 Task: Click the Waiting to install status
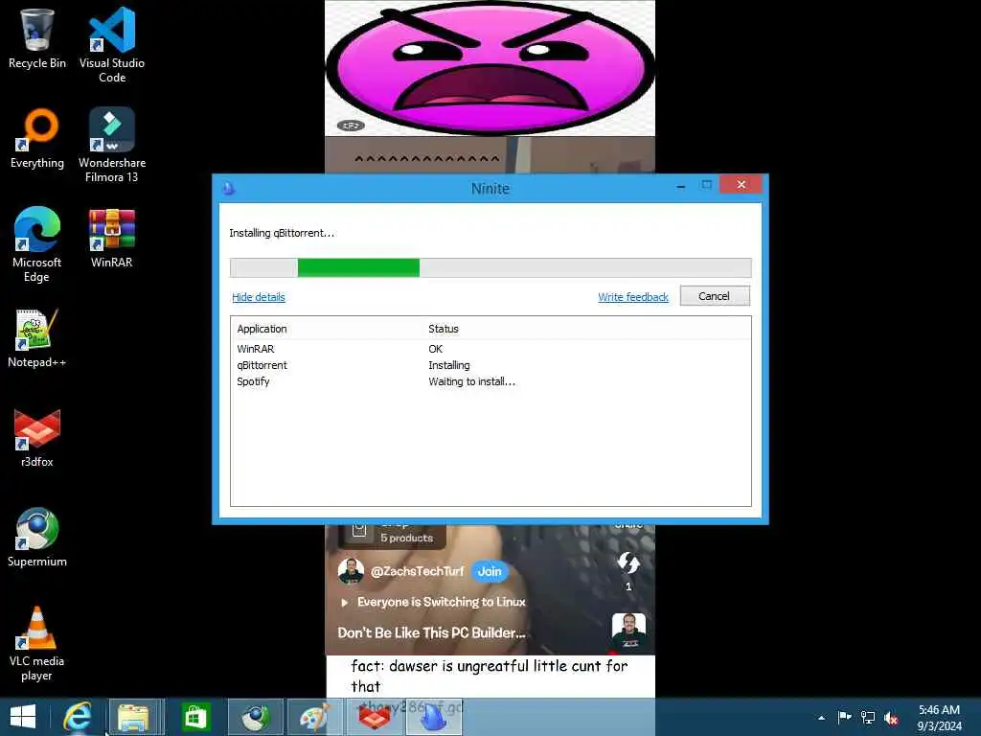tap(471, 381)
